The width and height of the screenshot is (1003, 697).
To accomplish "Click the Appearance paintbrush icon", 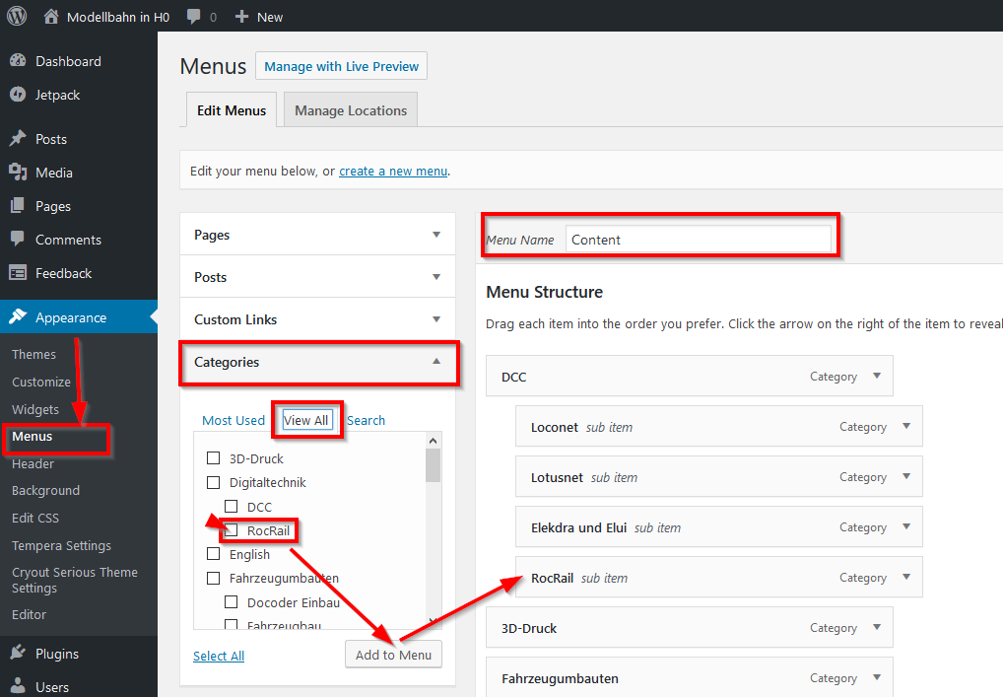I will coord(18,316).
